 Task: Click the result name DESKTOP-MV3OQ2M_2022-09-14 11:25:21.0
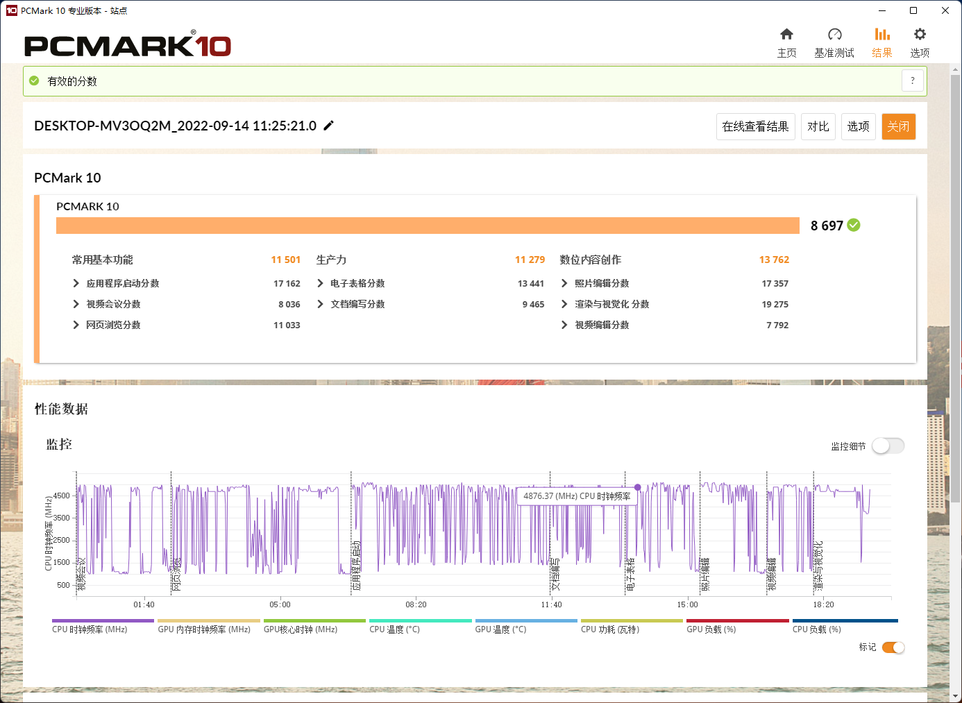tap(175, 126)
